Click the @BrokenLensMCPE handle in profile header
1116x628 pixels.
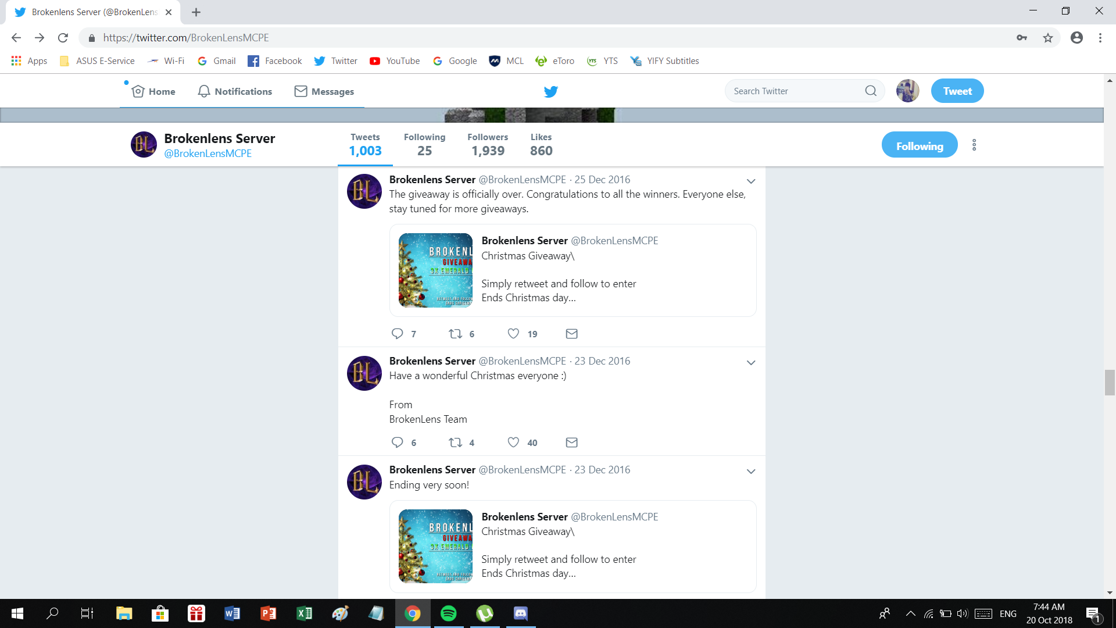pyautogui.click(x=208, y=154)
